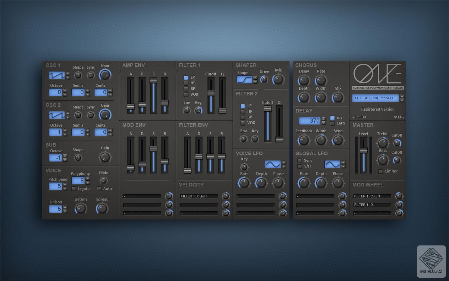The height and width of the screenshot is (281, 449).
Task: Select HP mode in Filter 1
Action: tap(186, 83)
